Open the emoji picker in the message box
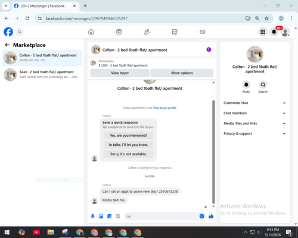 pyautogui.click(x=201, y=216)
